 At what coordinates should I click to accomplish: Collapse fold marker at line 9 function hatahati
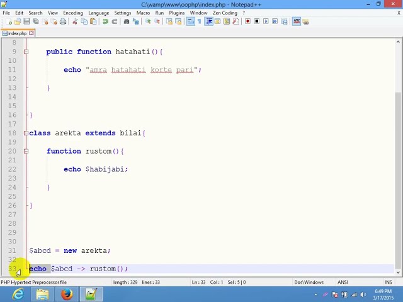[26, 52]
